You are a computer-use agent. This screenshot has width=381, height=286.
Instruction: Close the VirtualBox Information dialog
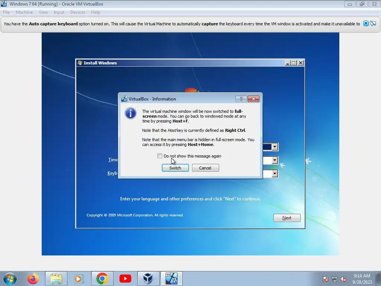pyautogui.click(x=253, y=99)
